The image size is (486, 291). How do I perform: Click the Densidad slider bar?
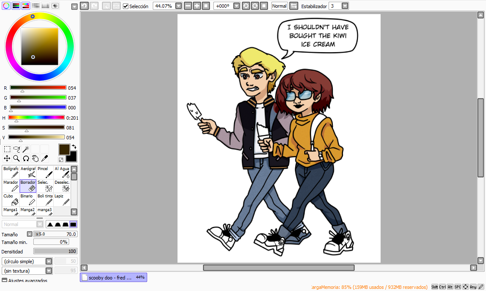pyautogui.click(x=55, y=251)
